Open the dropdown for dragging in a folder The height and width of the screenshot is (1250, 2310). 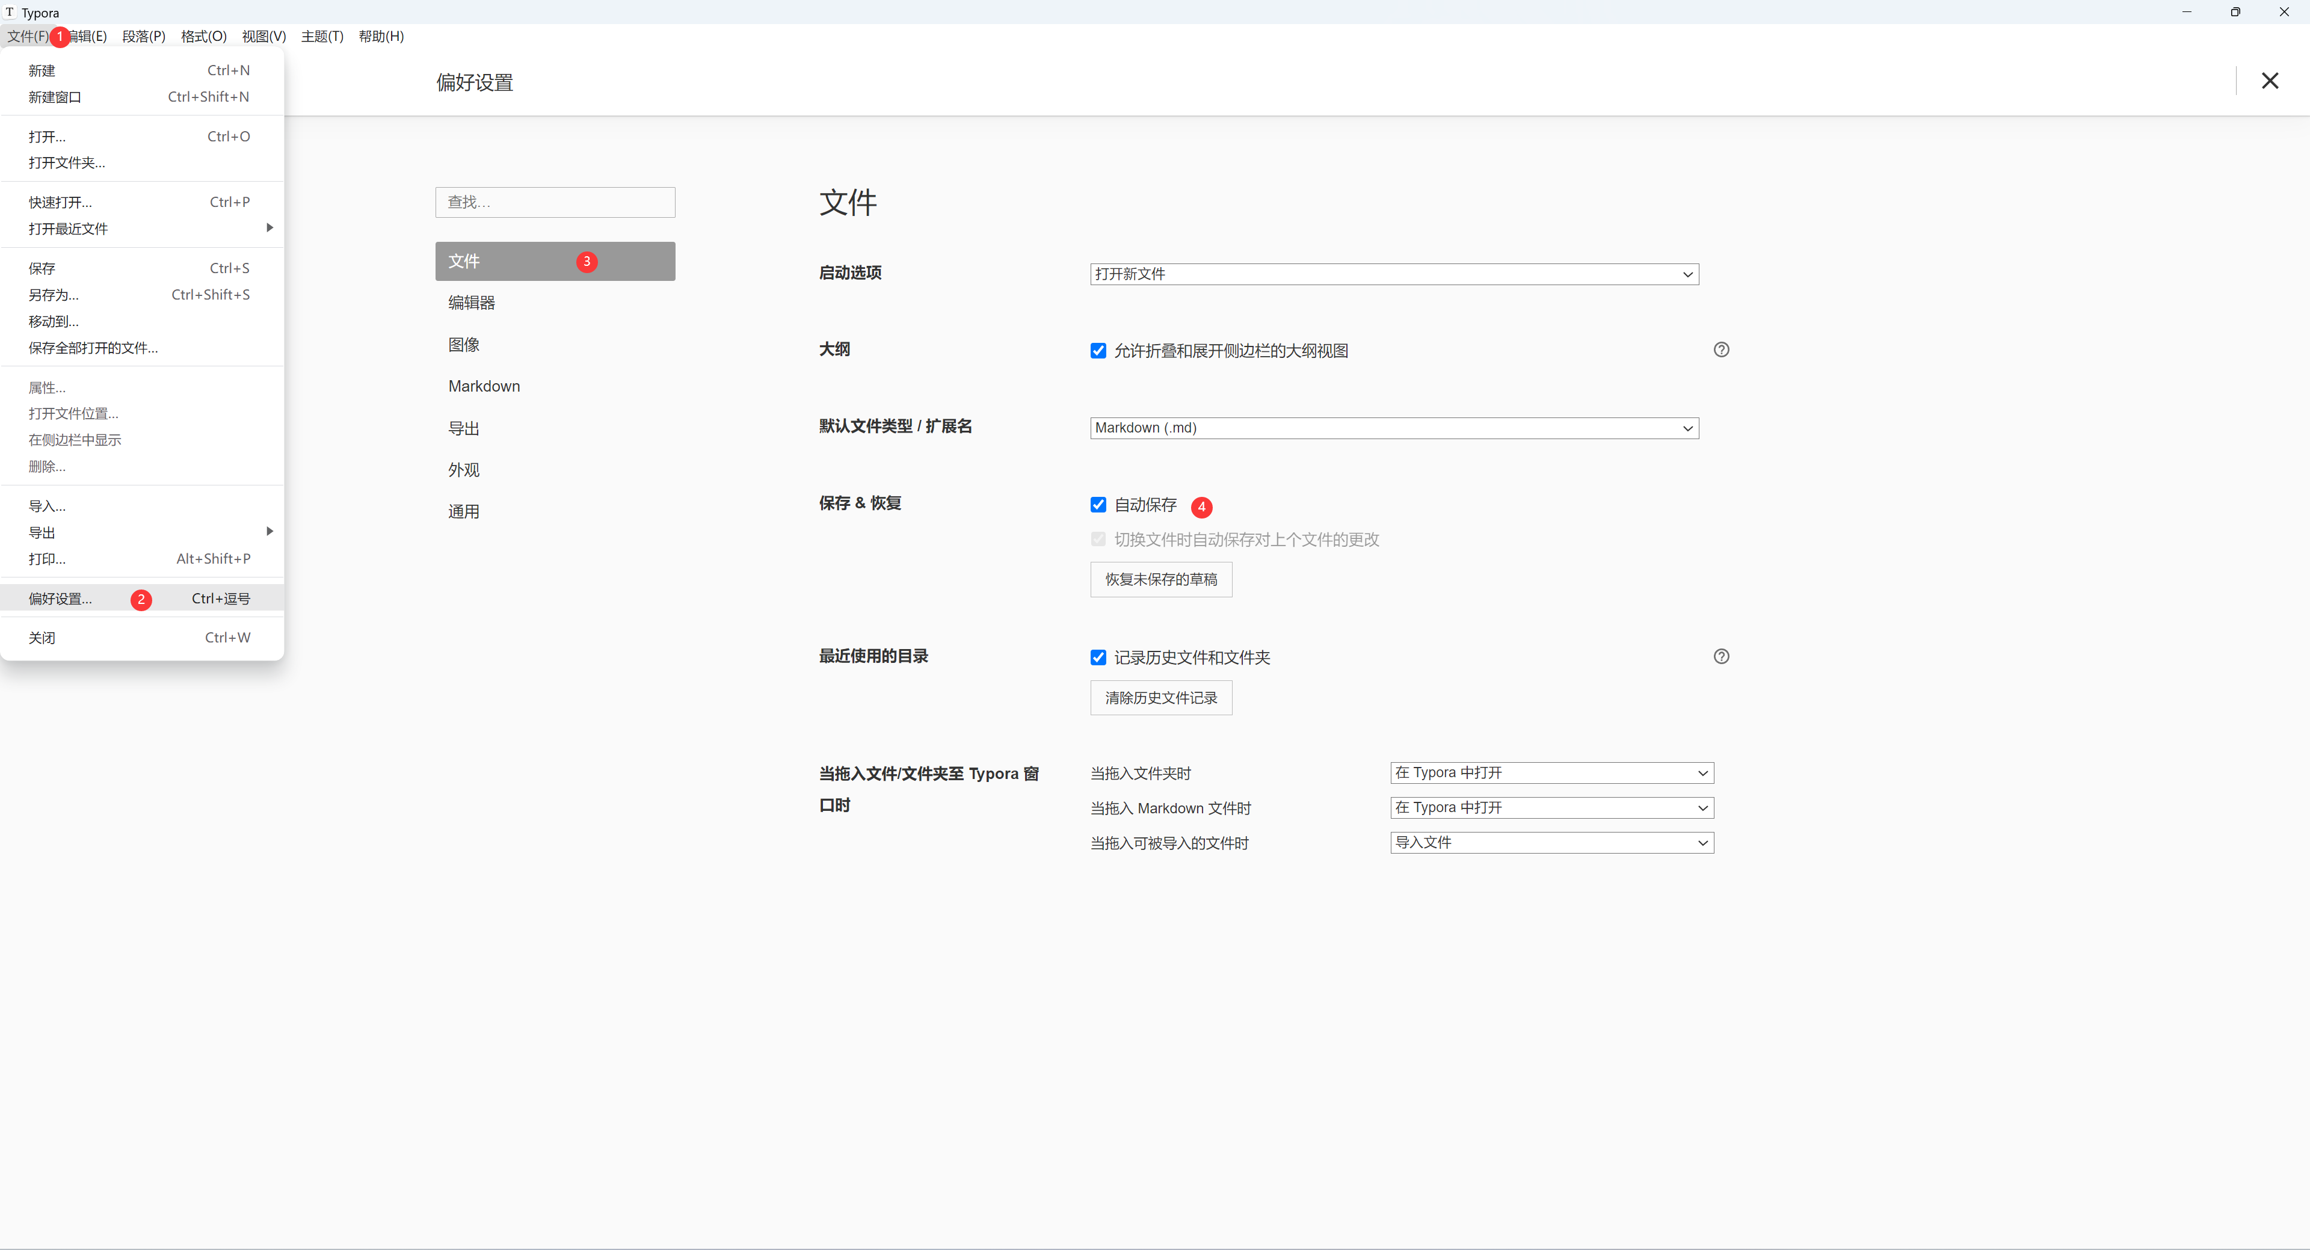tap(1551, 773)
